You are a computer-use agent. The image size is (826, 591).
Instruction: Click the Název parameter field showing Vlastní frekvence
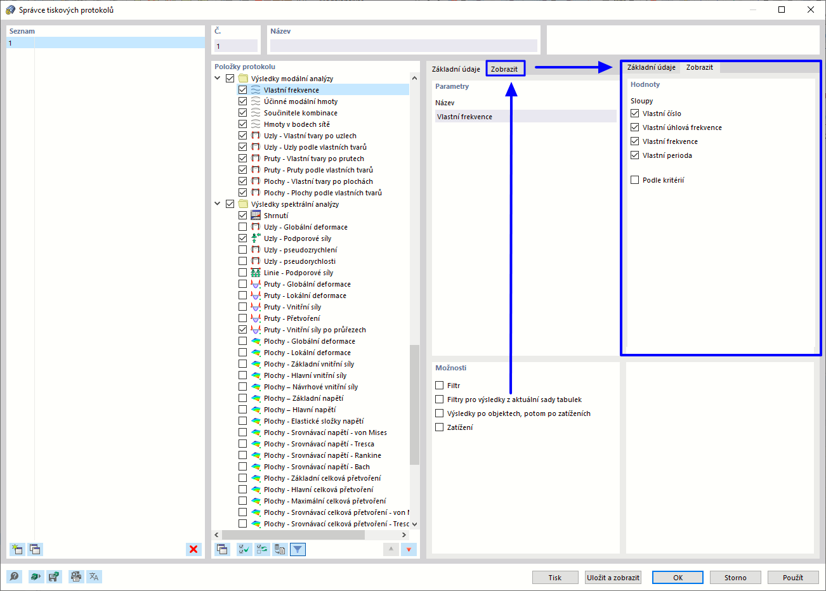(x=526, y=117)
